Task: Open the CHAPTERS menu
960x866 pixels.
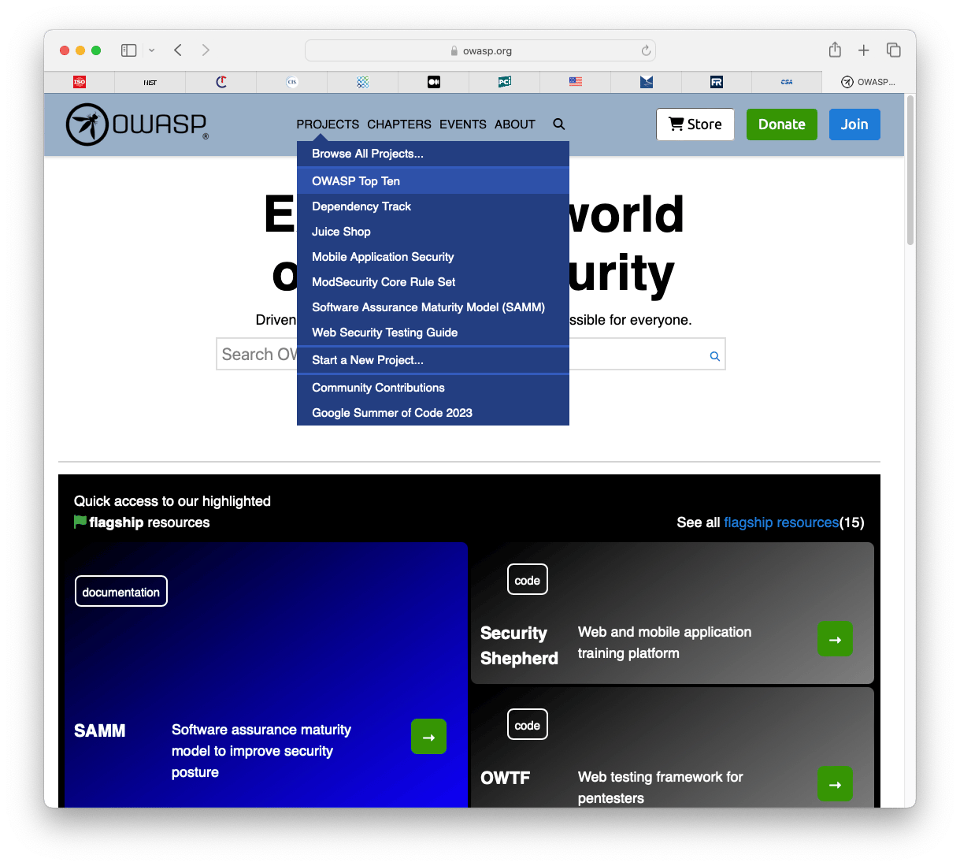Action: point(399,125)
